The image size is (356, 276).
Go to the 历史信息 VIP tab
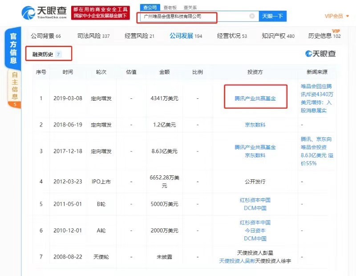pos(324,36)
